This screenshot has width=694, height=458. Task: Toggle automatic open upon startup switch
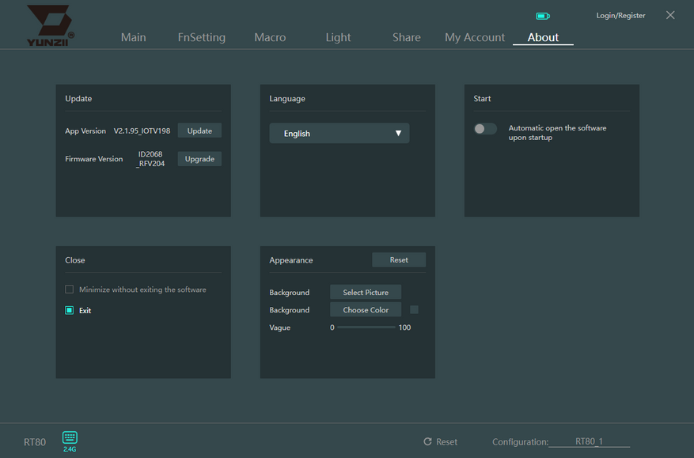(485, 129)
